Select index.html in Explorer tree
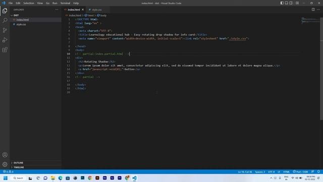This screenshot has height=182, width=323. click(x=23, y=20)
